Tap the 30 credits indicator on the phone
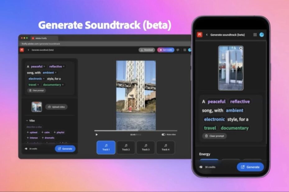 point(207,167)
